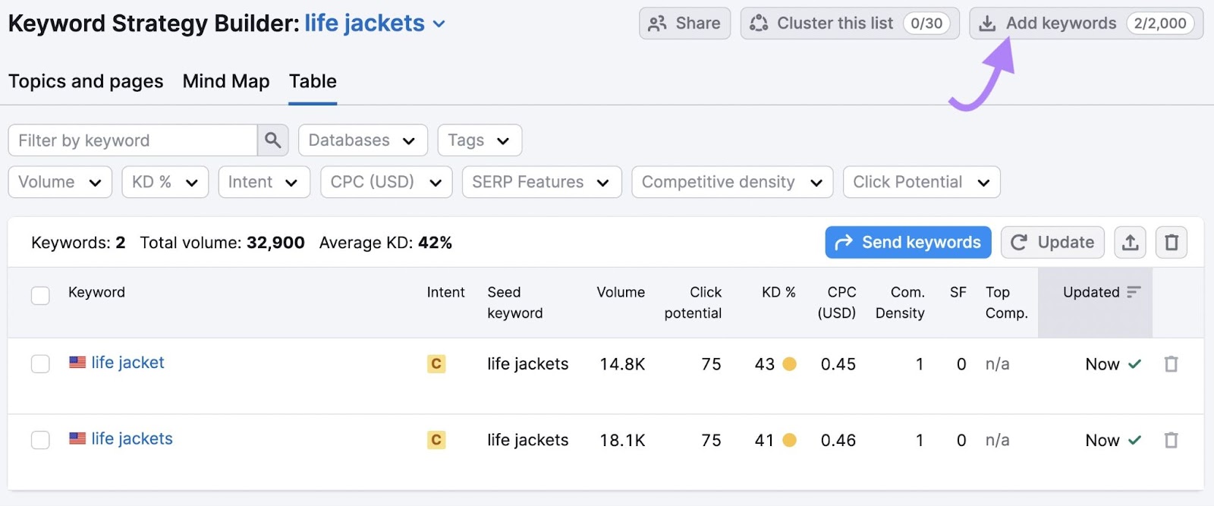Click the Intent column header
Image resolution: width=1214 pixels, height=506 pixels.
point(445,292)
